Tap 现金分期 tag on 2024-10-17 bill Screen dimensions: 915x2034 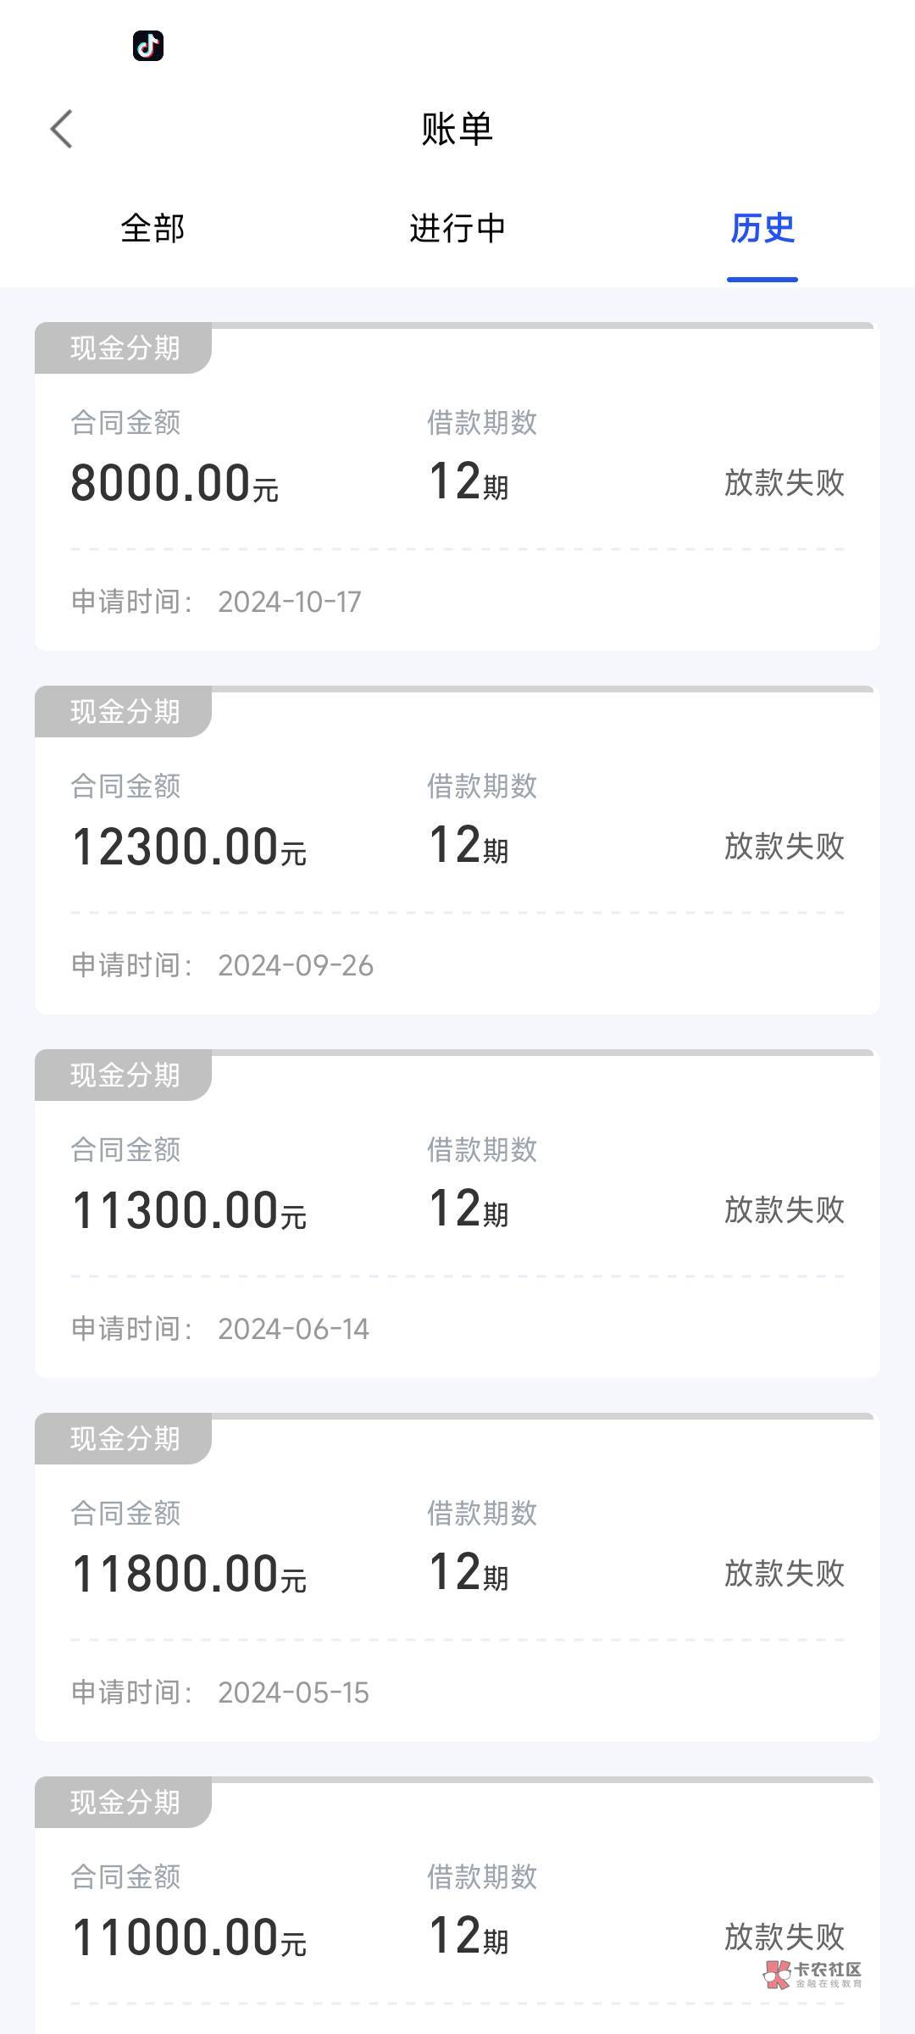point(125,348)
